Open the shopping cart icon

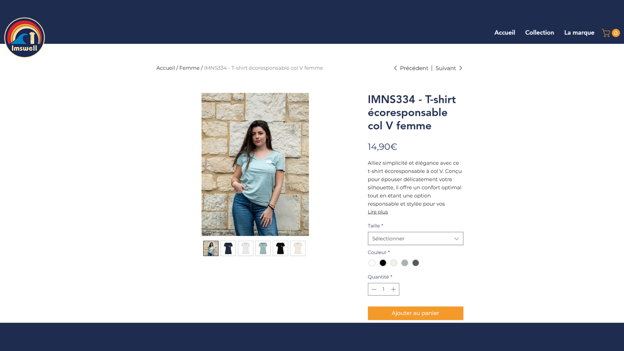(606, 33)
